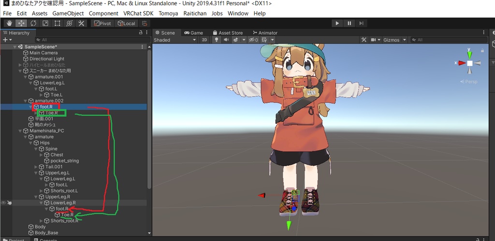The height and width of the screenshot is (241, 495).
Task: Expand the ハイヒールまめひなた object
Action: click(20, 65)
